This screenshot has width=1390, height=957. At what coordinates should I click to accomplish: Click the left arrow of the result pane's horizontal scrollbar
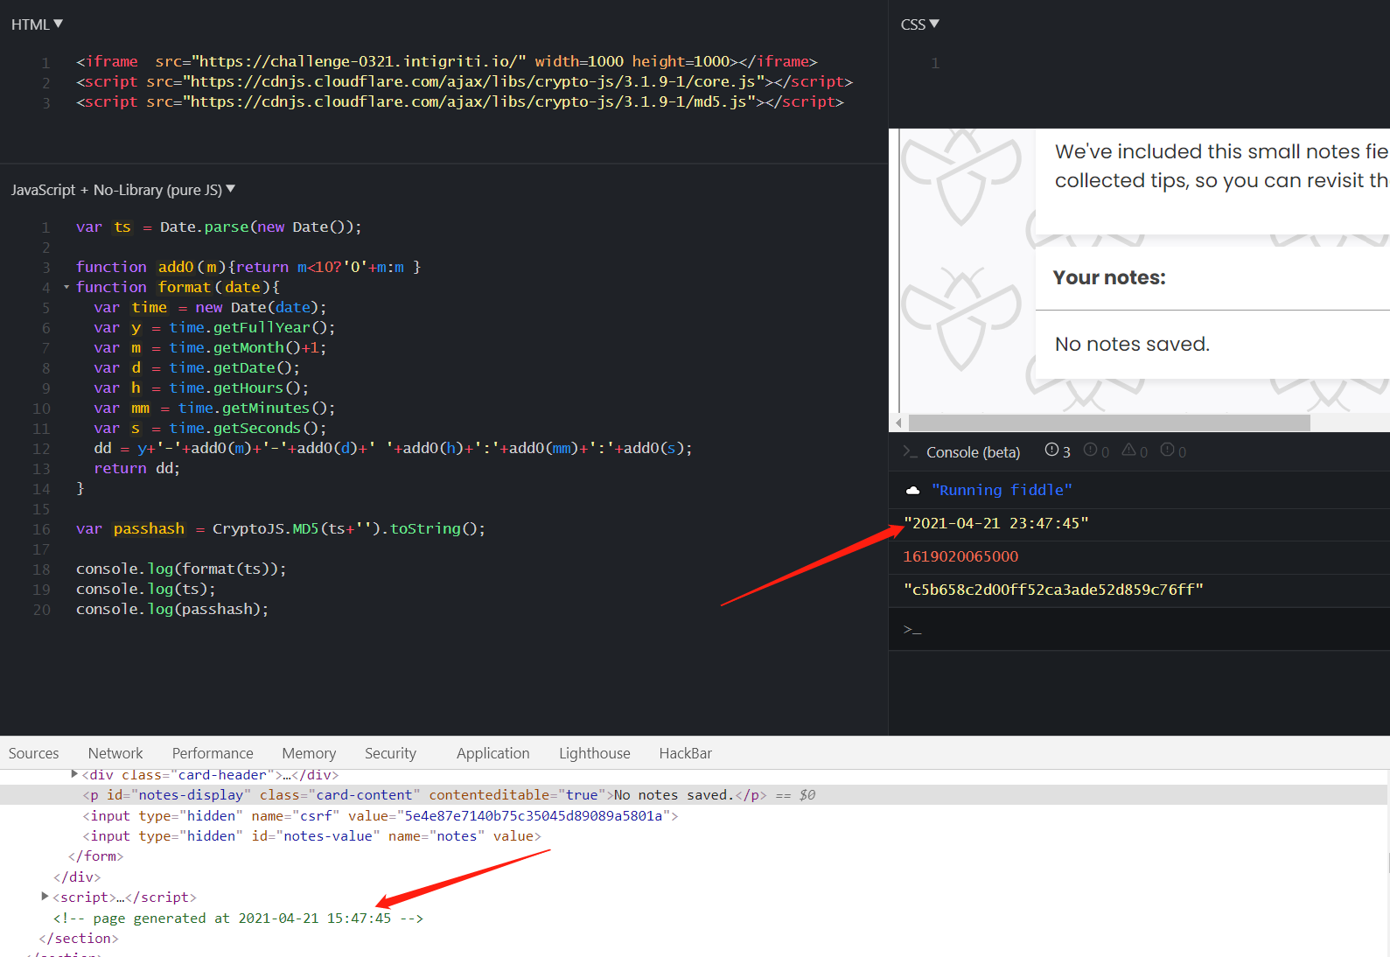(x=898, y=423)
